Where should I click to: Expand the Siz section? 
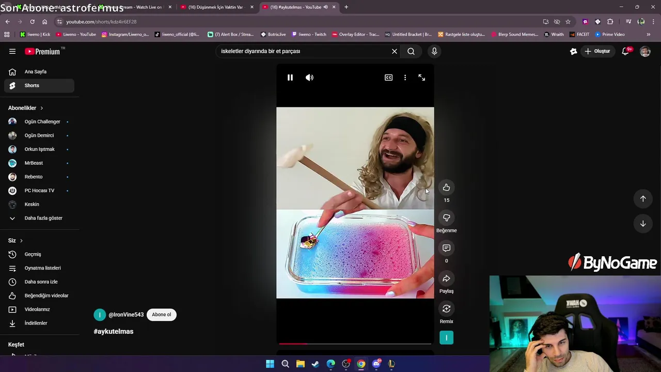coord(15,241)
